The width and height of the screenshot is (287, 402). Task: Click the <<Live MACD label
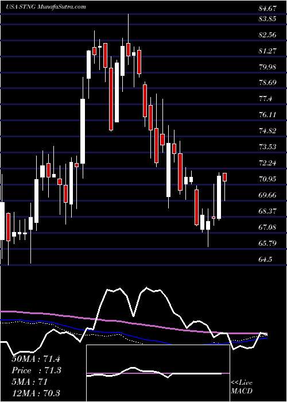pyautogui.click(x=242, y=387)
